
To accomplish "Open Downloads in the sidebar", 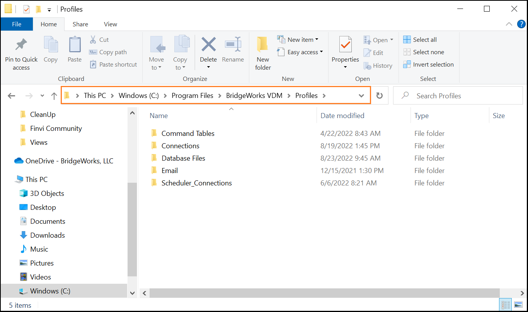I will pyautogui.click(x=48, y=235).
